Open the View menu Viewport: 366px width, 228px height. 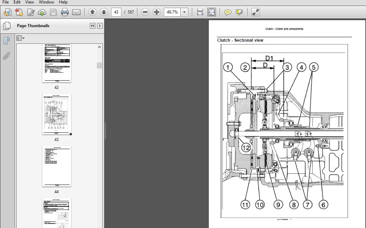[x=29, y=2]
